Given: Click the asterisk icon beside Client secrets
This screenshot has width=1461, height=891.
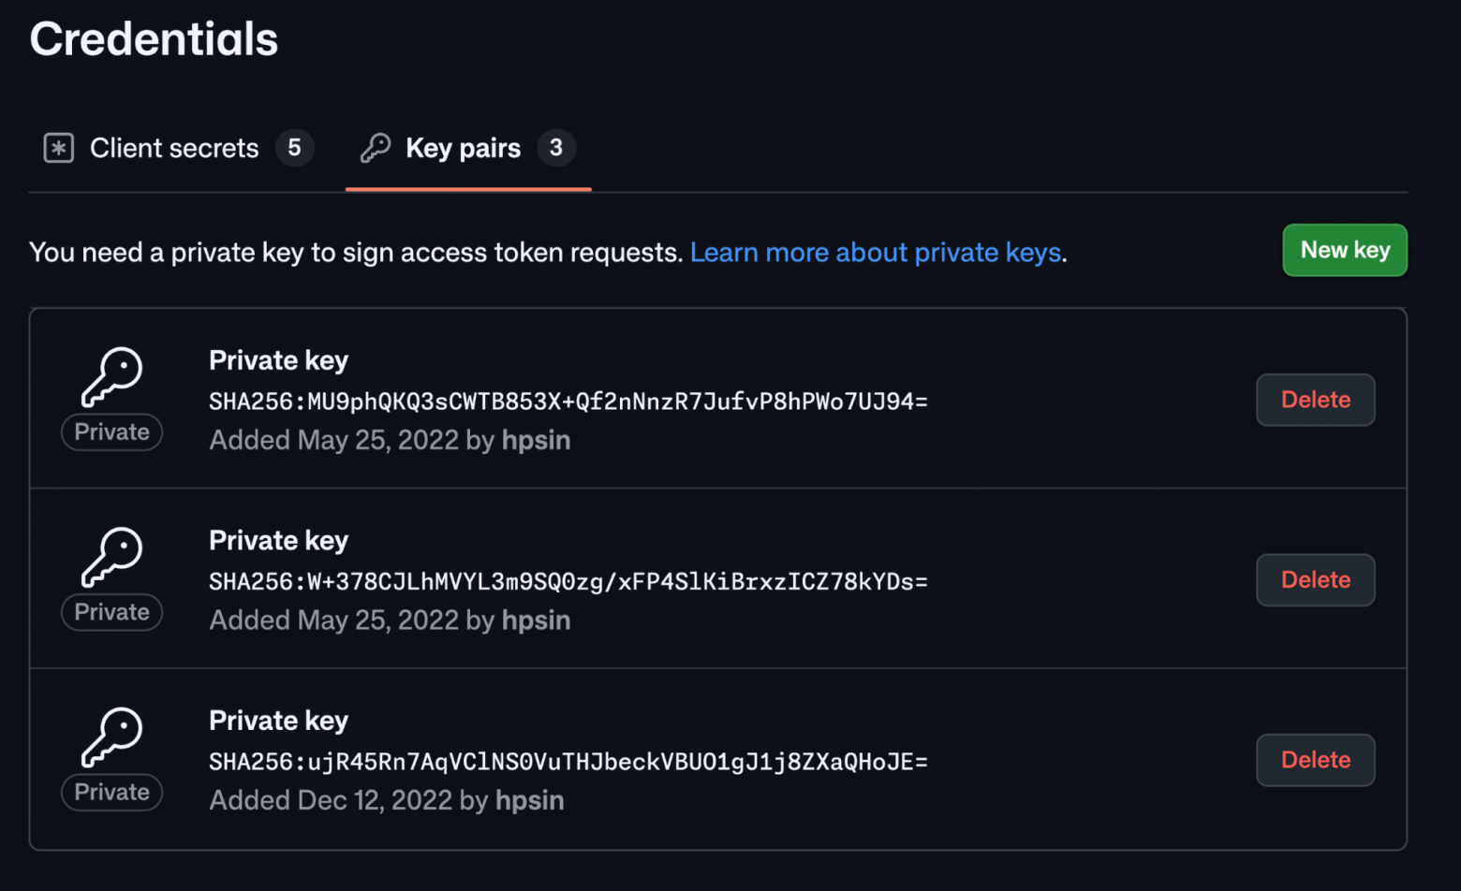Looking at the screenshot, I should (58, 148).
